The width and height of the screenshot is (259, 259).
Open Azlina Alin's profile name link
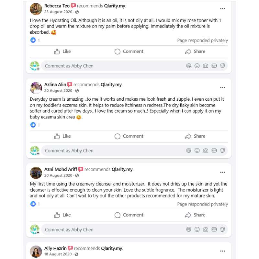click(55, 84)
